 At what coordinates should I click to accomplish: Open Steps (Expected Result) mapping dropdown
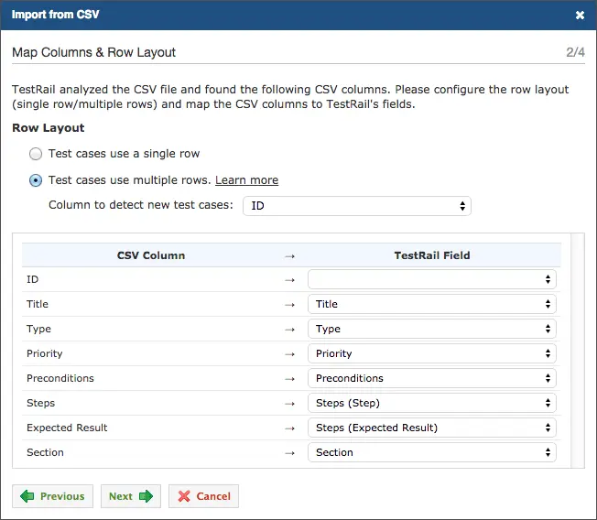[432, 428]
